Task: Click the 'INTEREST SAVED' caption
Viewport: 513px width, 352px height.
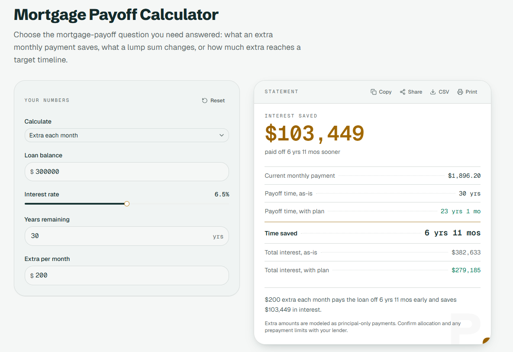Action: tap(291, 116)
